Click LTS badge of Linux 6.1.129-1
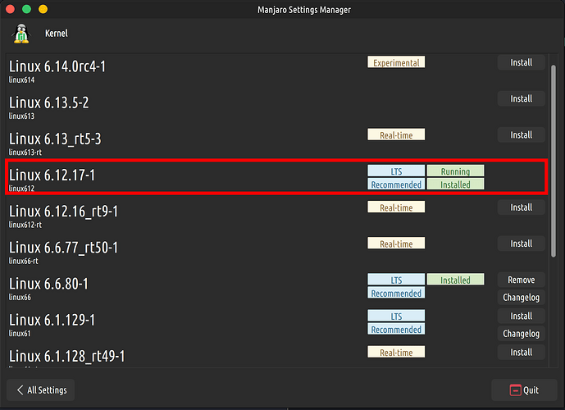Viewport: 565px width, 410px height. pyautogui.click(x=396, y=316)
